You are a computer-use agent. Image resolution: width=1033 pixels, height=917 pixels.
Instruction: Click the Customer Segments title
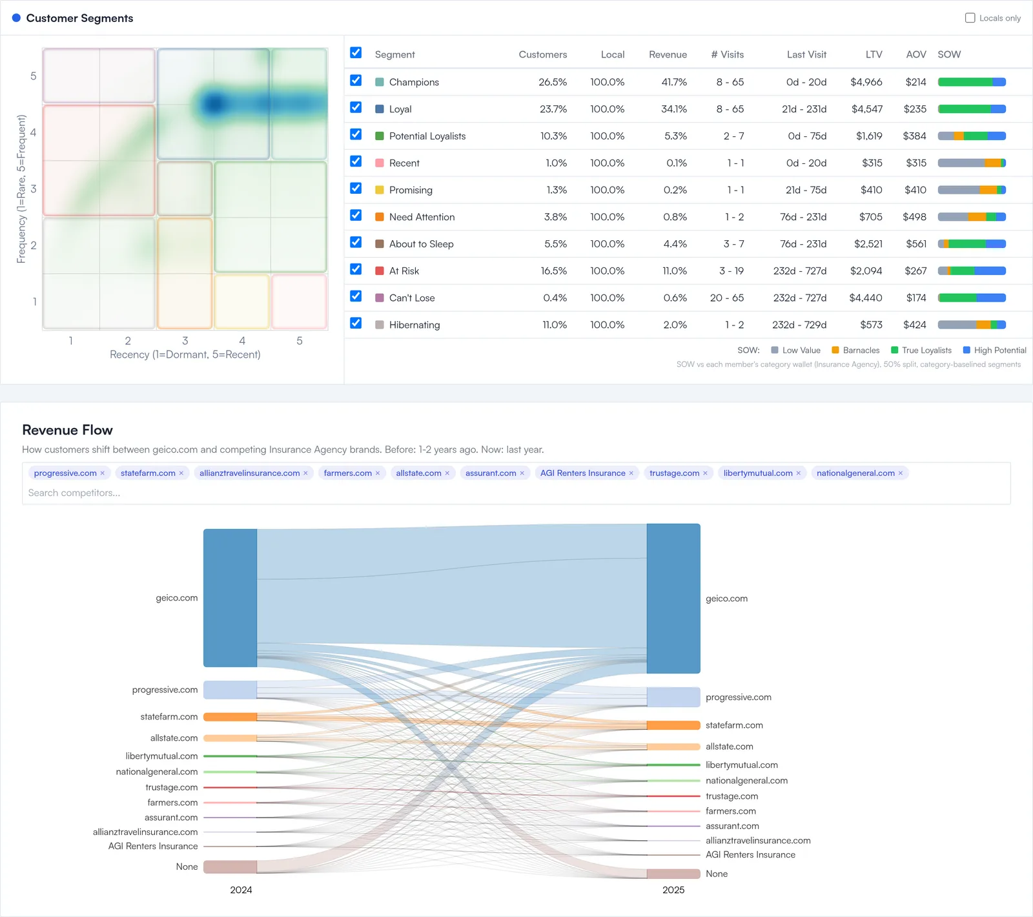point(79,18)
